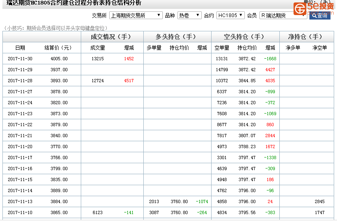Click the 查询 search button
337x221 pixels.
pyautogui.click(x=320, y=15)
